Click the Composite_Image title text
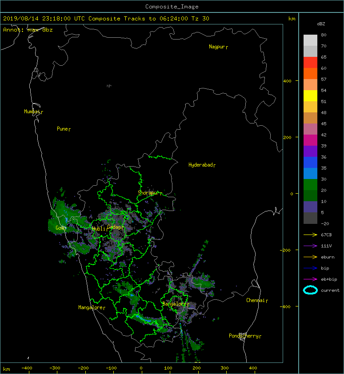 pyautogui.click(x=172, y=7)
